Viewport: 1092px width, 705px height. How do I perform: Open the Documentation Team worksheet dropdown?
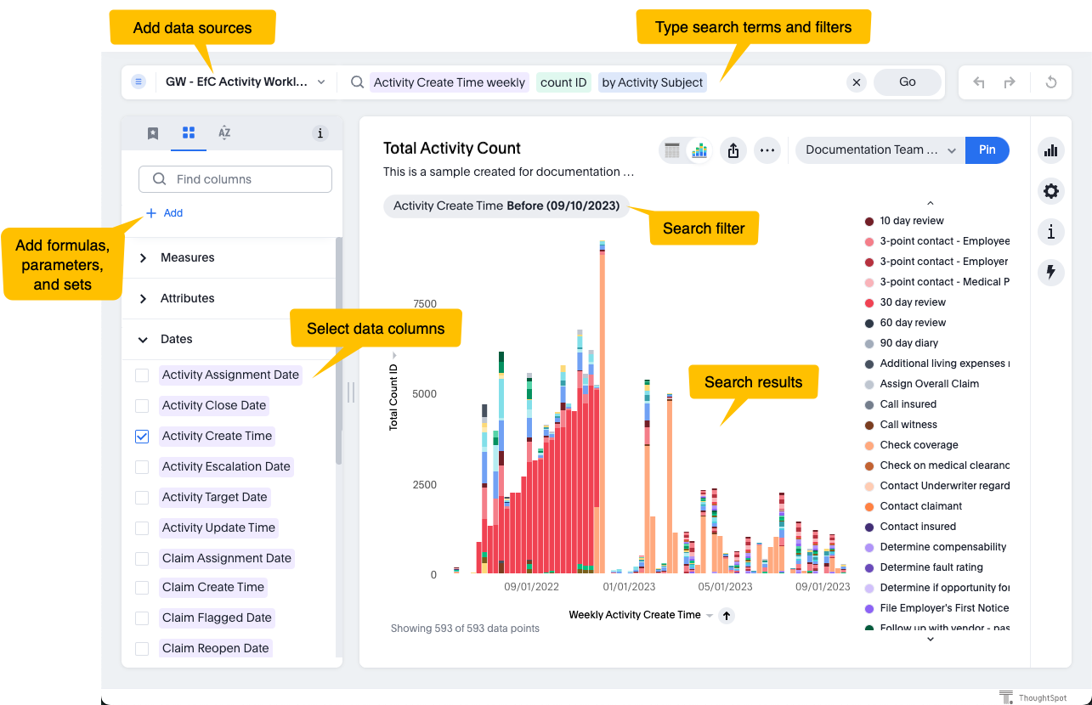tap(952, 149)
